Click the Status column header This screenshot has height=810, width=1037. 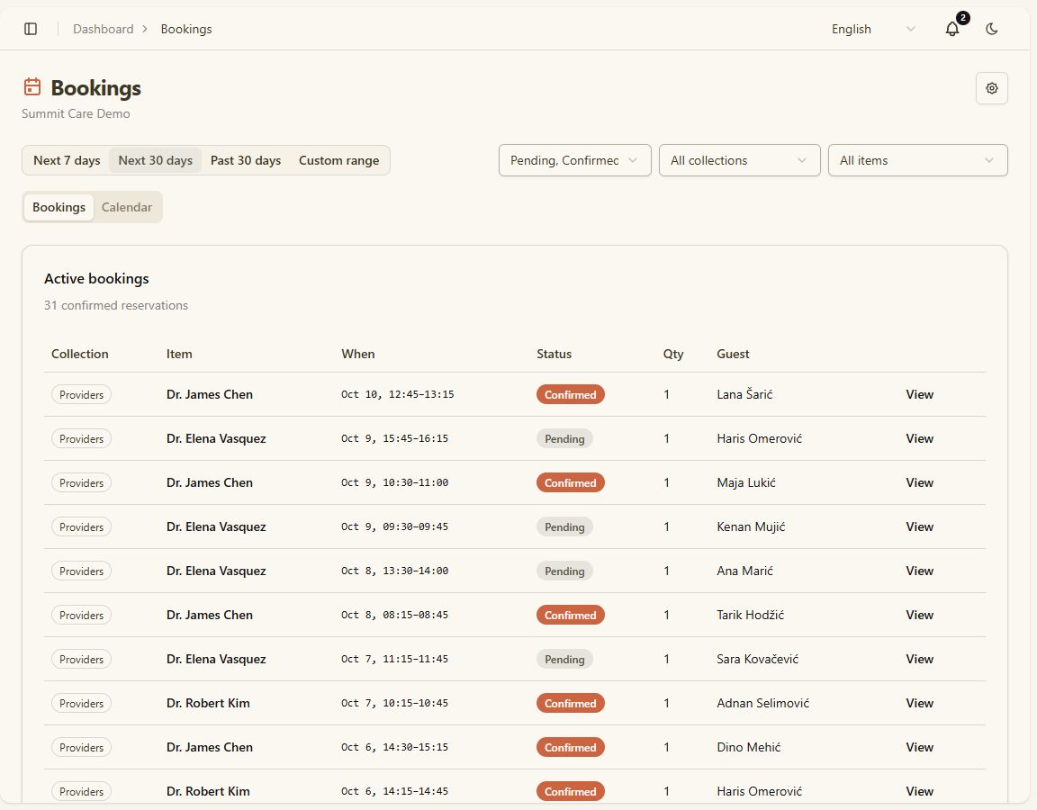[555, 354]
